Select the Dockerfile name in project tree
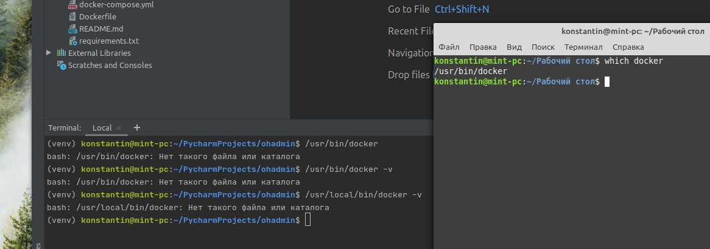The width and height of the screenshot is (710, 249). (x=97, y=17)
